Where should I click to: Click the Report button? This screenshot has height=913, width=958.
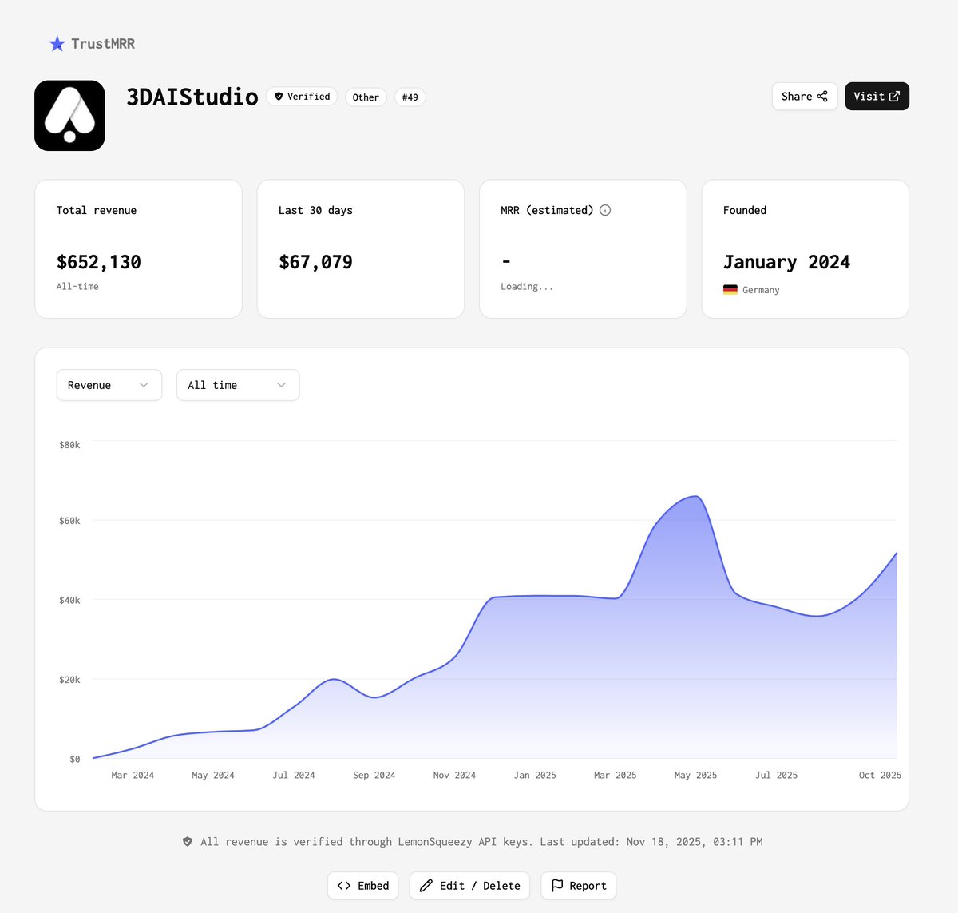(579, 886)
